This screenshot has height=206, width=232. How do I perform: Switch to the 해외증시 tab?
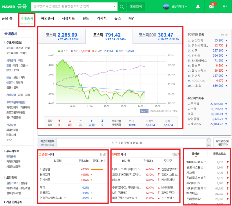click(48, 18)
